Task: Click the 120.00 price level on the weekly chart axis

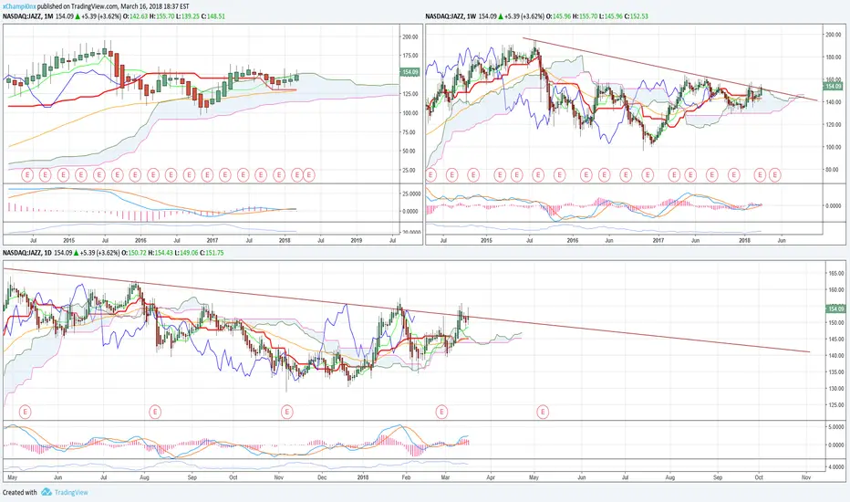Action: click(833, 124)
